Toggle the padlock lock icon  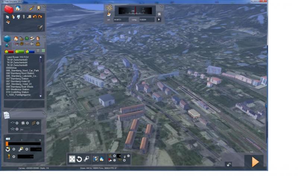coord(229,164)
